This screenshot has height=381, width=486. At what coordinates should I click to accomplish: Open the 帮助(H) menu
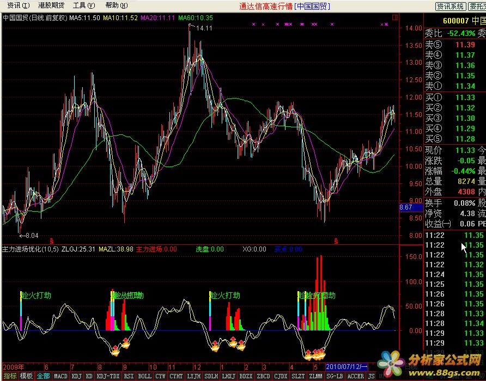116,5
